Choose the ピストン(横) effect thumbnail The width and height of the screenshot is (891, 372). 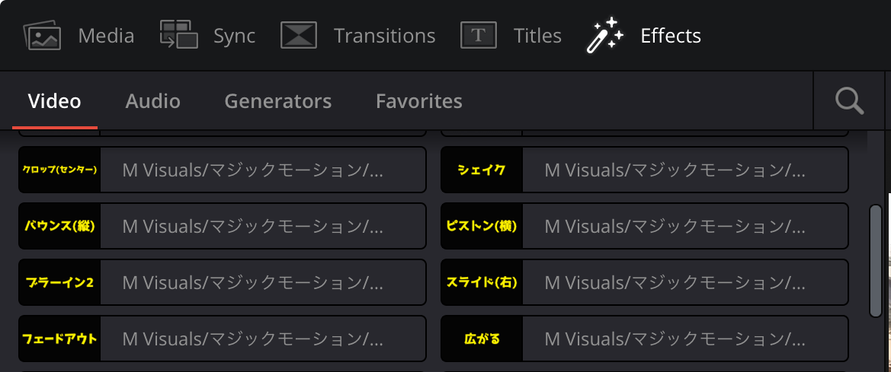click(482, 226)
